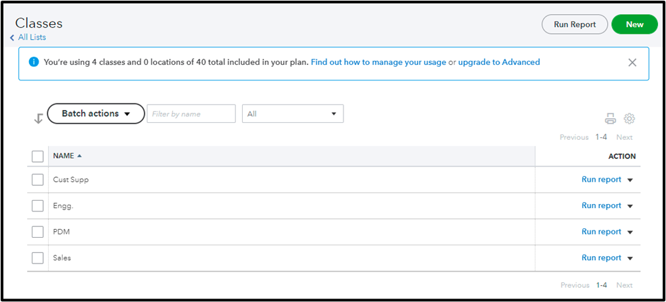The height and width of the screenshot is (302, 666).
Task: Check the Cust Supp class checkbox
Action: coord(38,180)
